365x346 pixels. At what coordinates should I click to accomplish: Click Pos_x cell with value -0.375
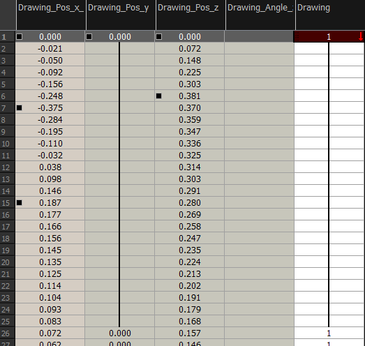click(50, 107)
